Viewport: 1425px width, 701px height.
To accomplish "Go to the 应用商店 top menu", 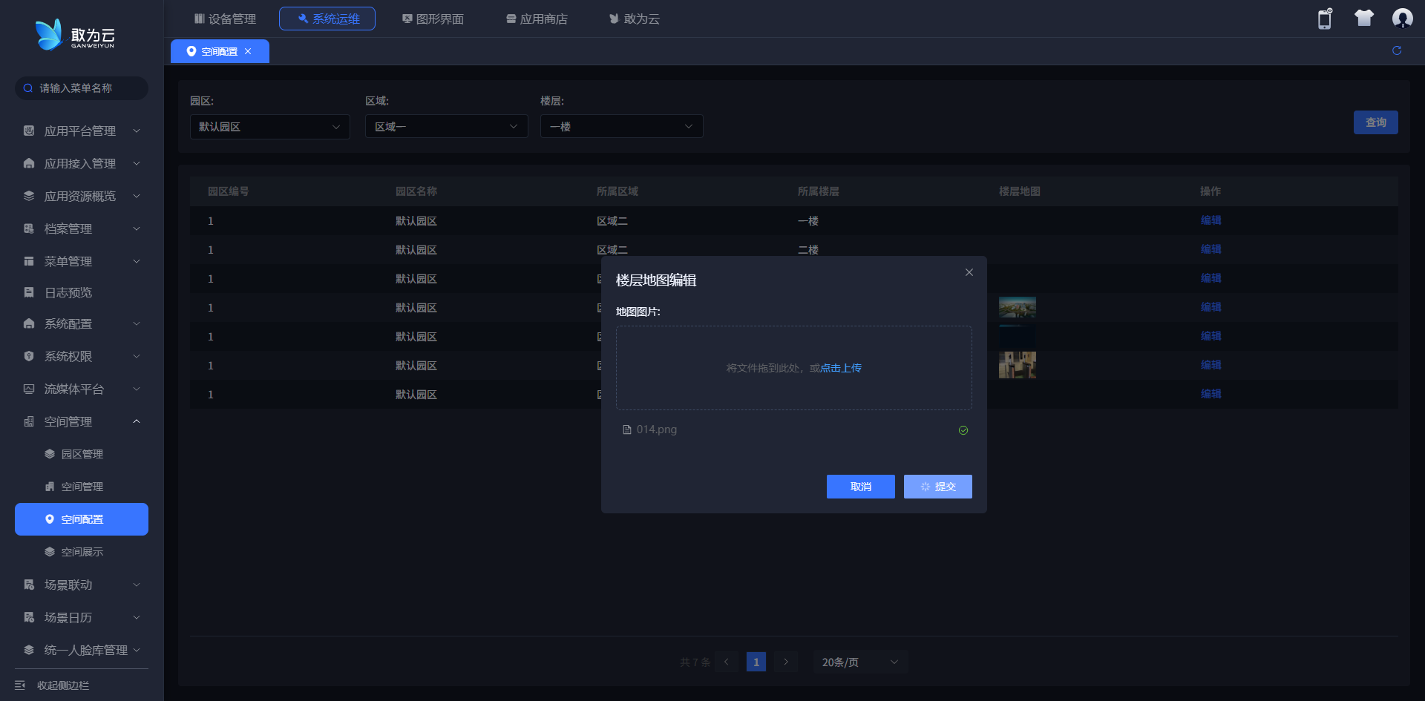I will [x=537, y=19].
